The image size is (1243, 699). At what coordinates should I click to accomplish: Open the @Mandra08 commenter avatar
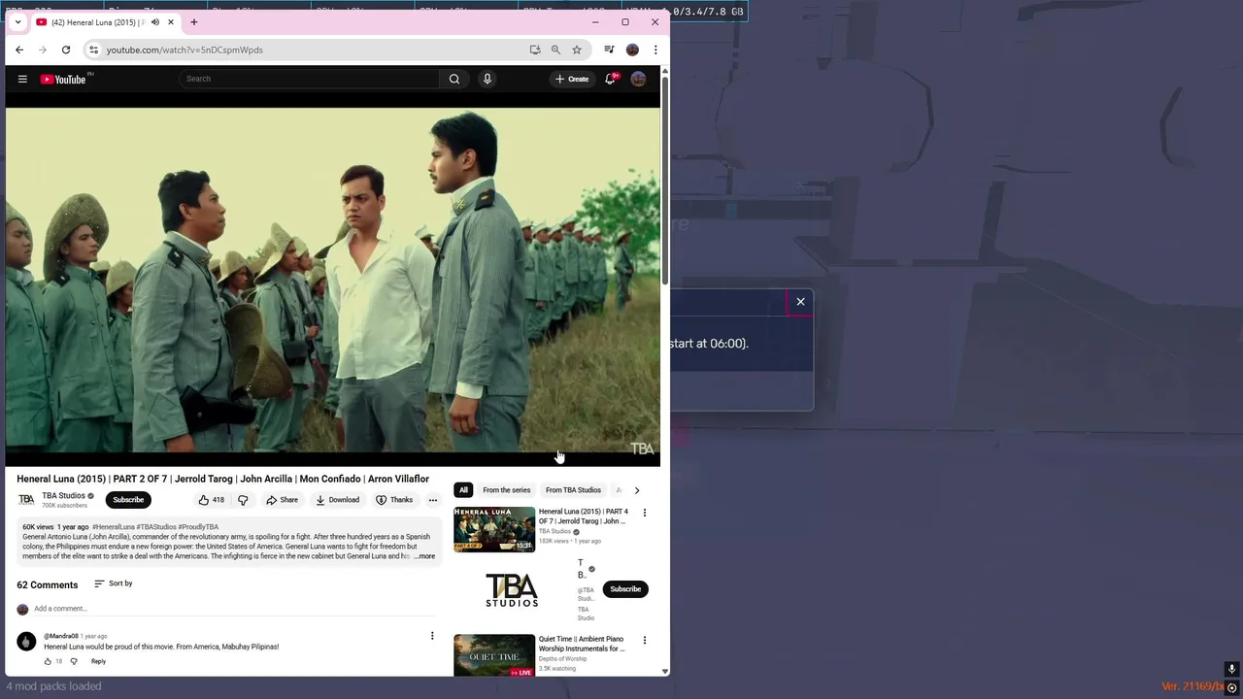coord(26,641)
